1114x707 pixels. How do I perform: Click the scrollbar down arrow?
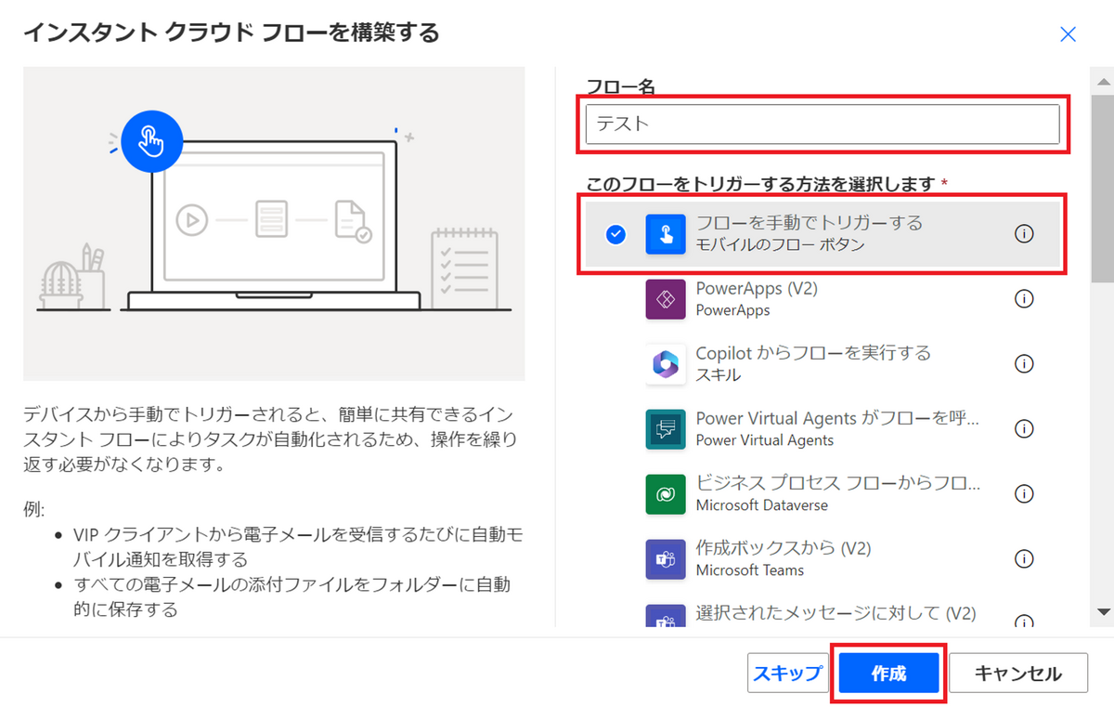click(1103, 611)
